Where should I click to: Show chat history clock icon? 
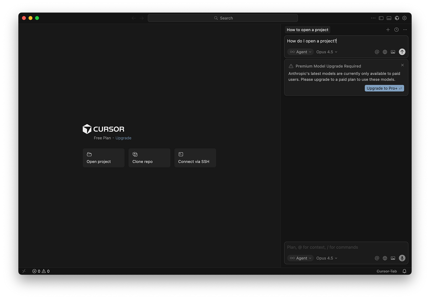tap(397, 30)
